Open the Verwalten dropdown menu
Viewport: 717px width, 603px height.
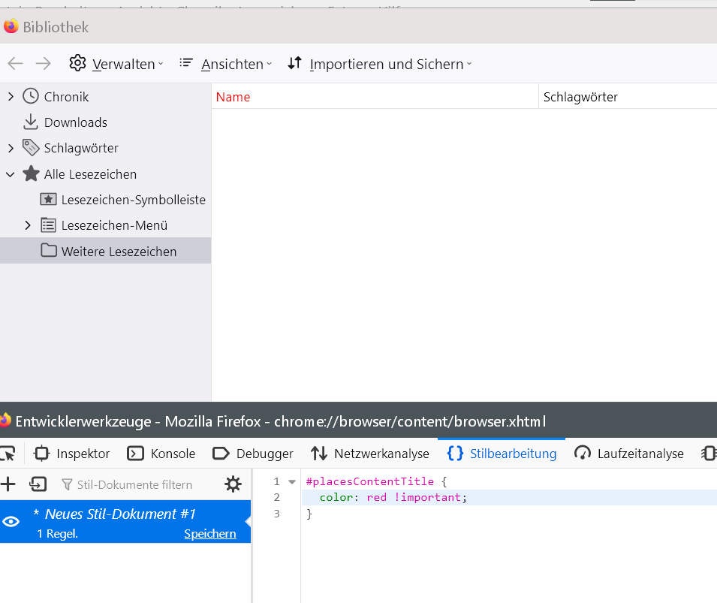coord(116,64)
